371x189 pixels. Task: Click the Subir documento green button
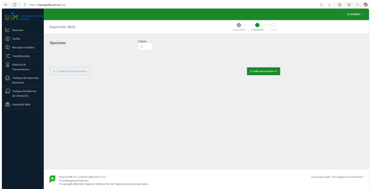pyautogui.click(x=263, y=71)
